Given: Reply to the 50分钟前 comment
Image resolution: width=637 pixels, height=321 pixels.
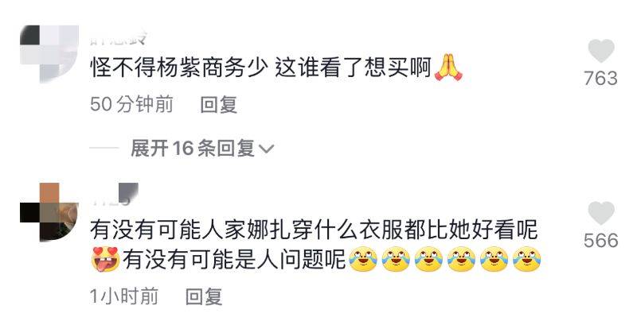Looking at the screenshot, I should coord(218,105).
